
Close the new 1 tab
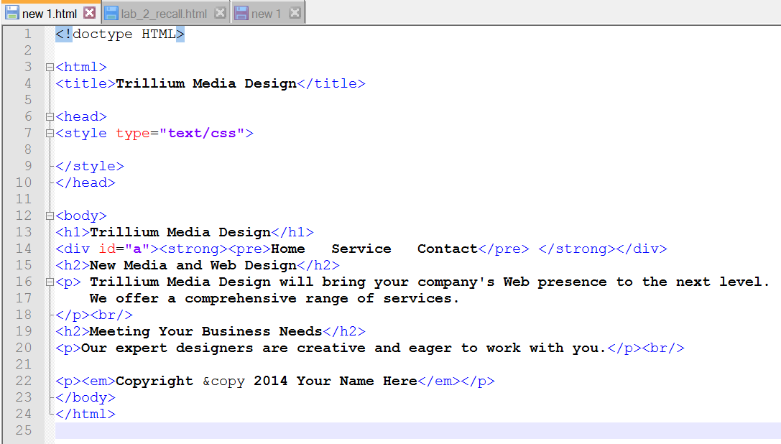[x=295, y=13]
